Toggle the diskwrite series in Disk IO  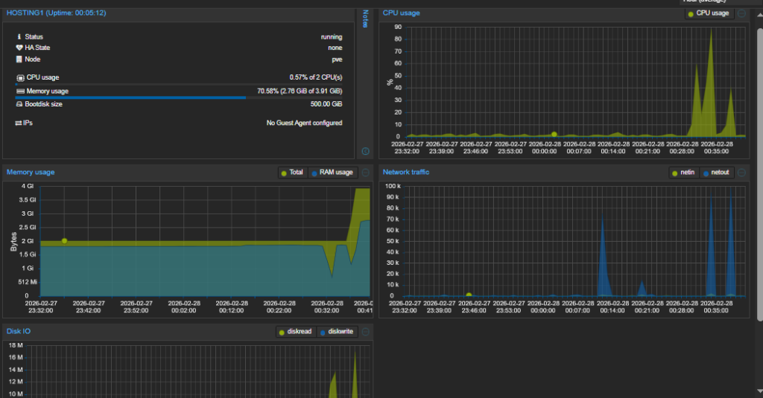337,332
